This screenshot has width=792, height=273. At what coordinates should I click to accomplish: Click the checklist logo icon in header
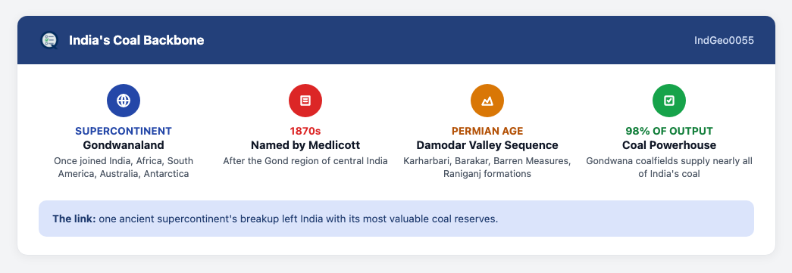pyautogui.click(x=49, y=40)
